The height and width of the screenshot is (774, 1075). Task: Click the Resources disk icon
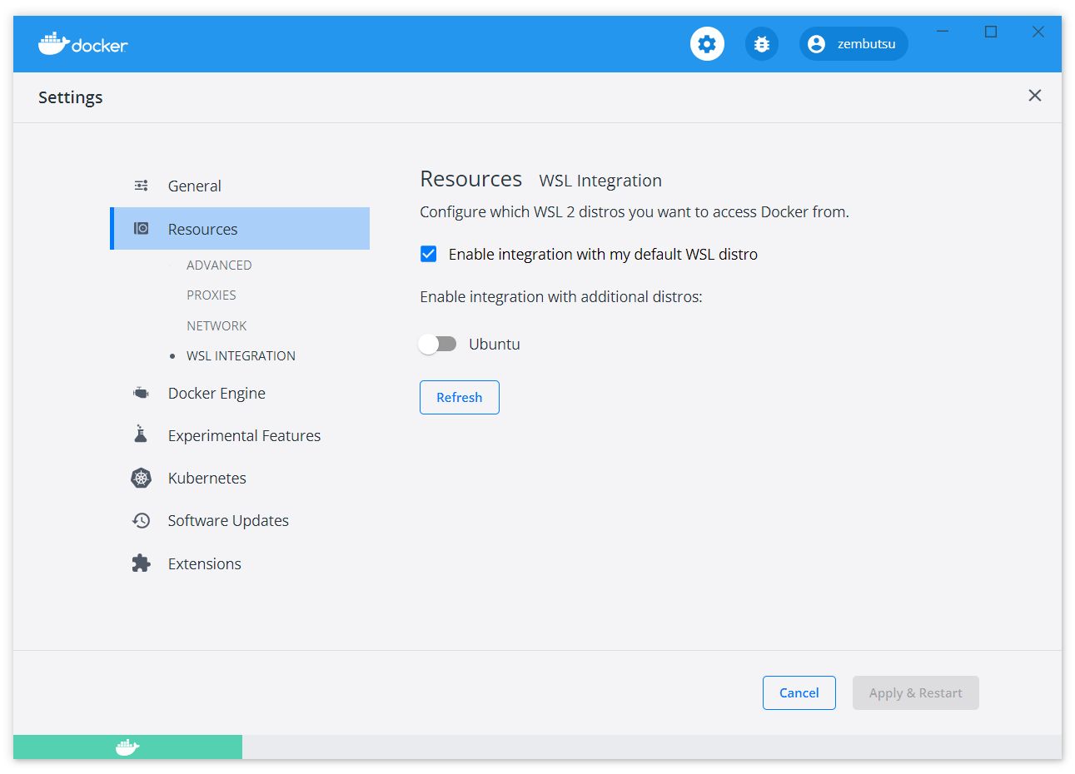click(142, 229)
